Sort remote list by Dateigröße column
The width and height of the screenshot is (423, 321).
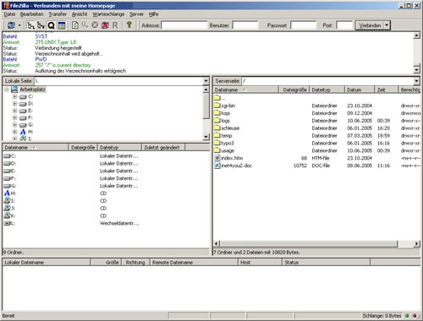click(x=294, y=90)
